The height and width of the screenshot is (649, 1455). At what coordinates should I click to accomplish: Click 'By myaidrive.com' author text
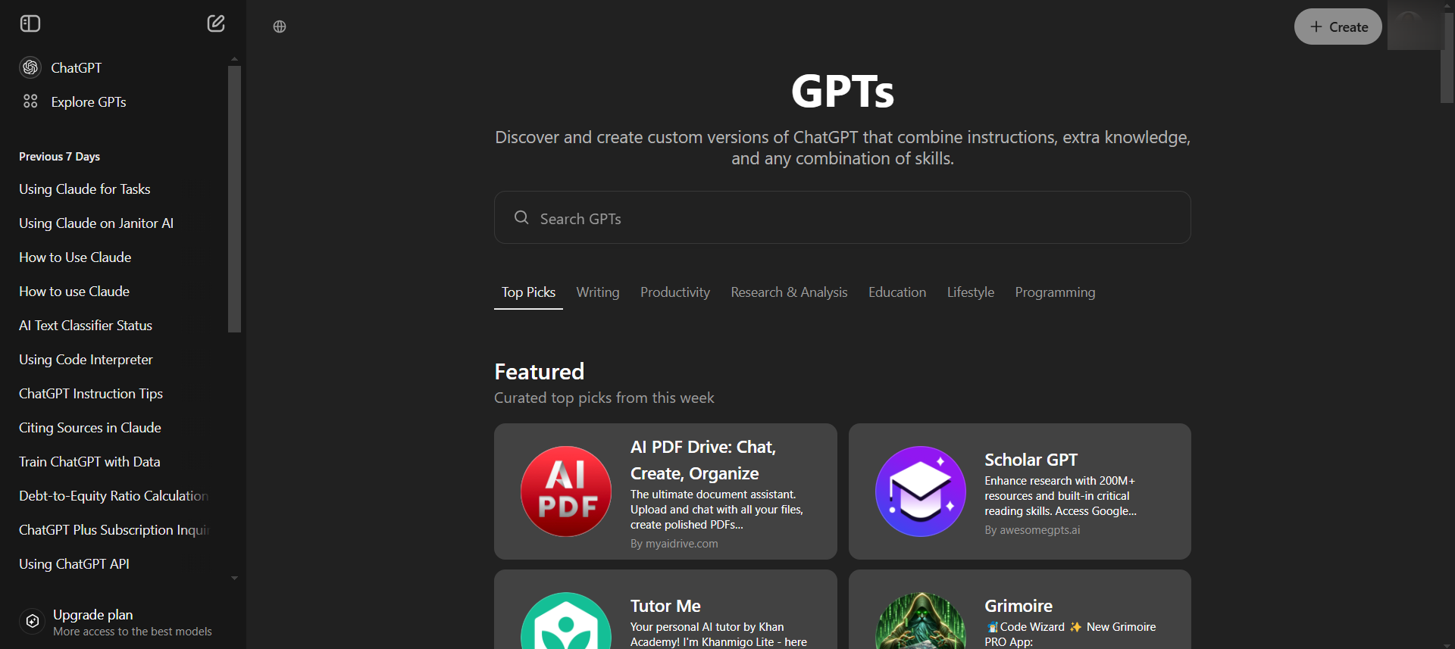pos(674,544)
